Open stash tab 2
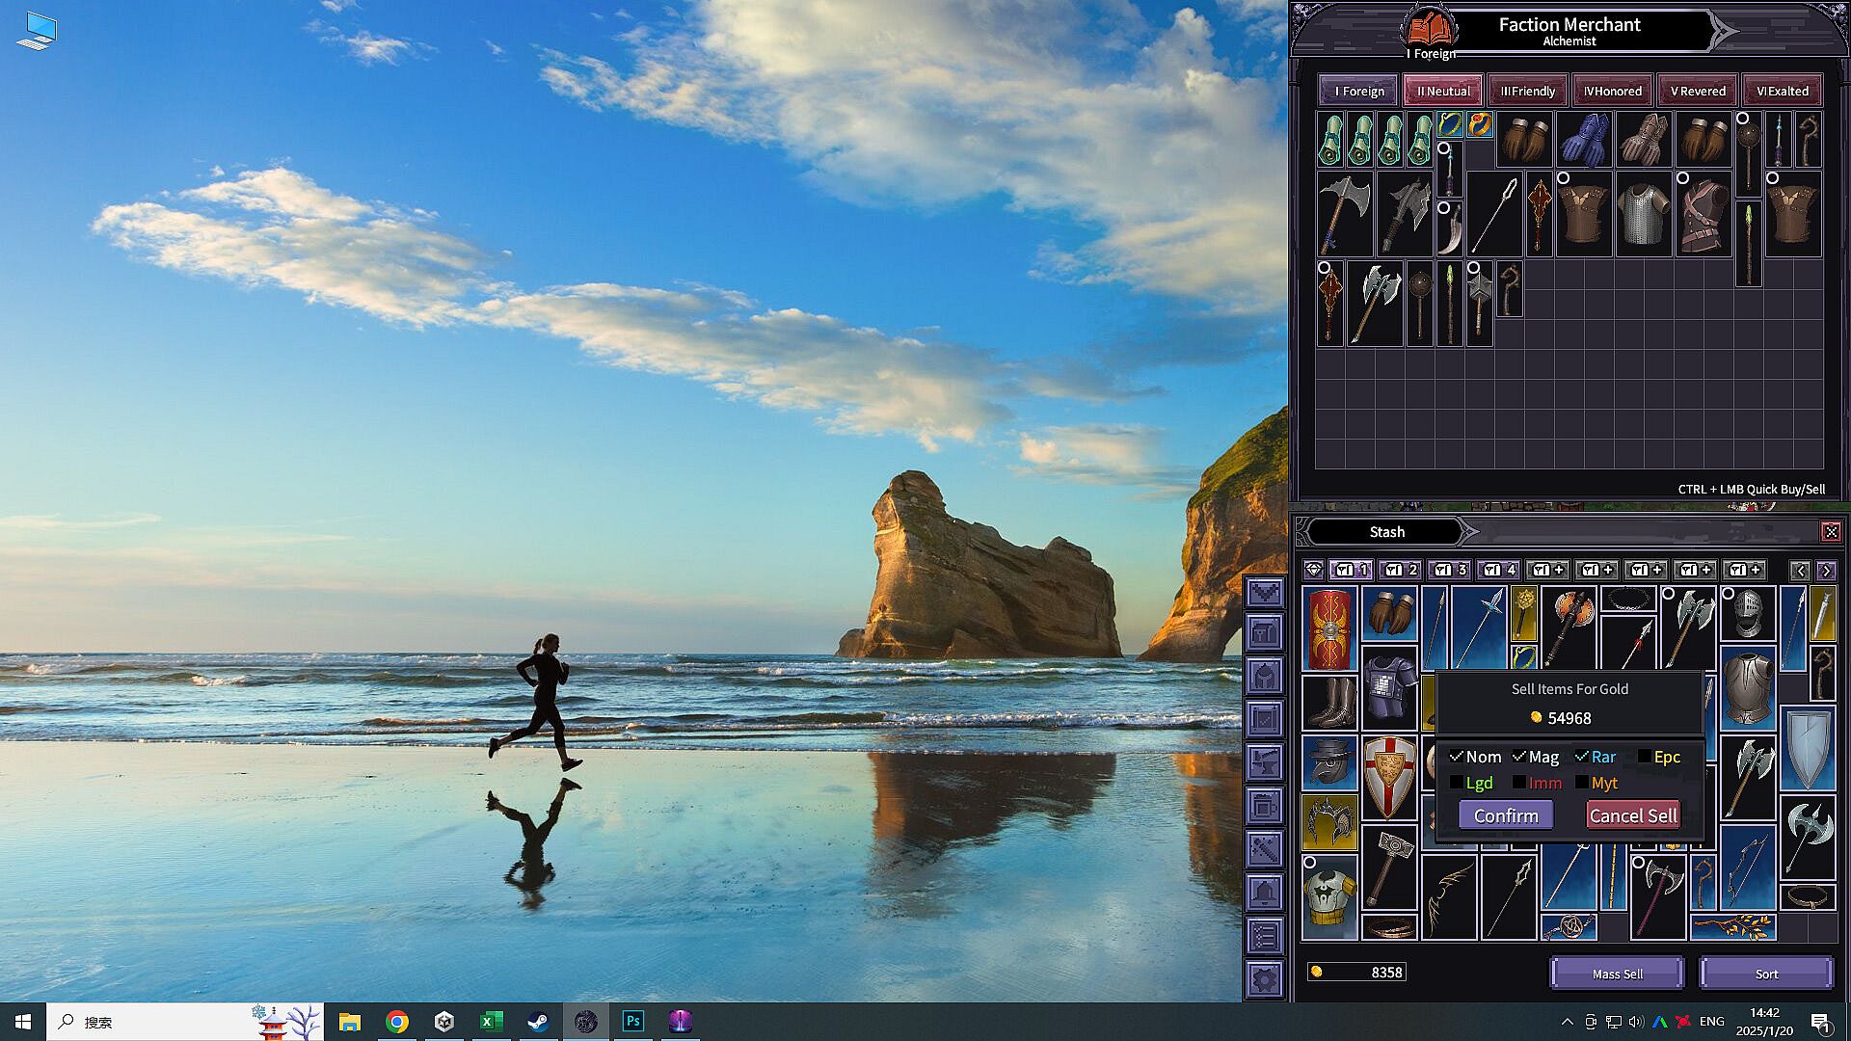 [x=1400, y=570]
